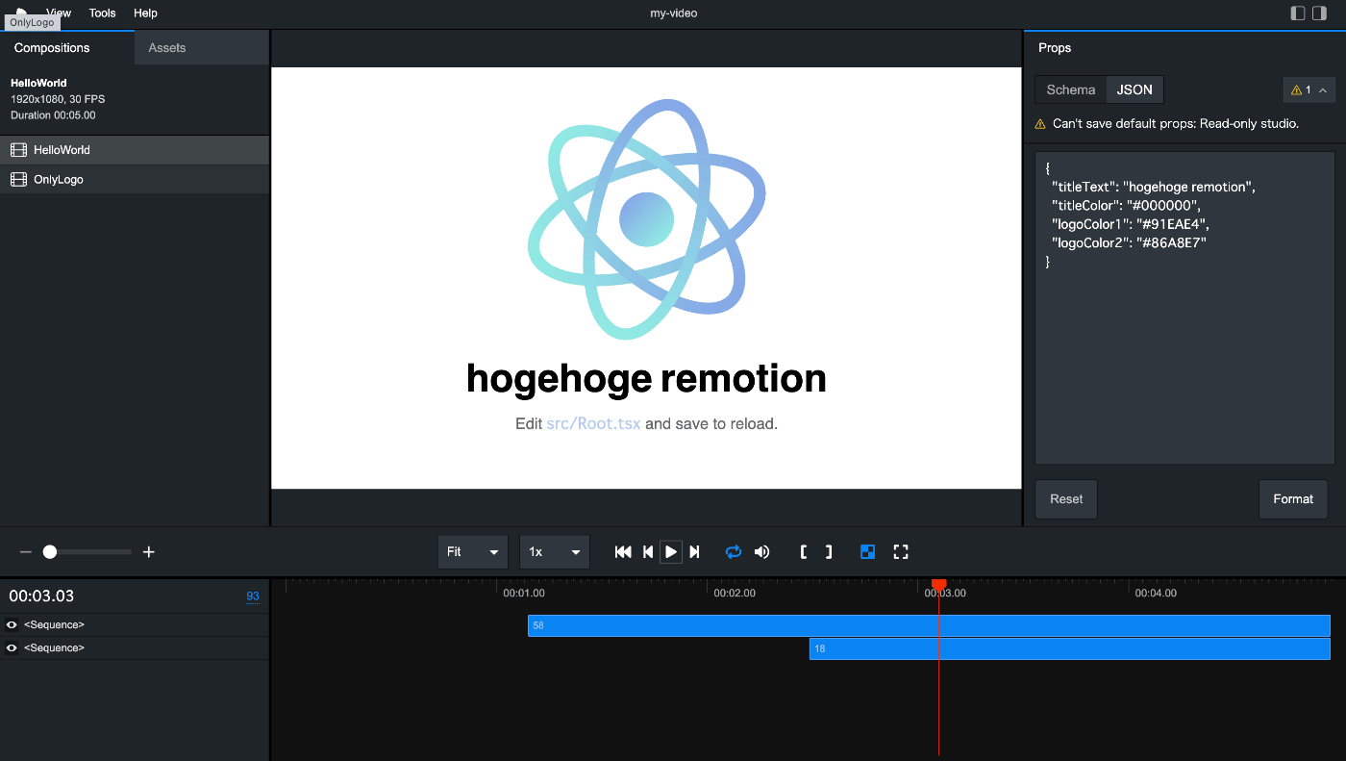Viewport: 1346px width, 761px height.
Task: Click the film icon beside HelloWorld
Action: pos(18,150)
